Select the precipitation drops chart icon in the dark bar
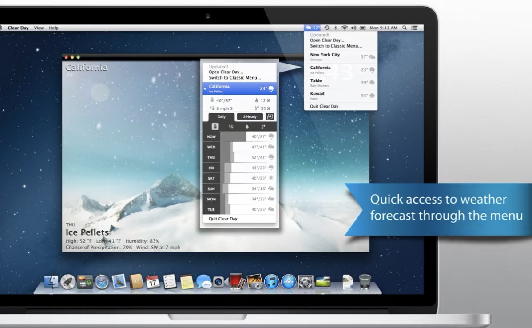 point(263,127)
